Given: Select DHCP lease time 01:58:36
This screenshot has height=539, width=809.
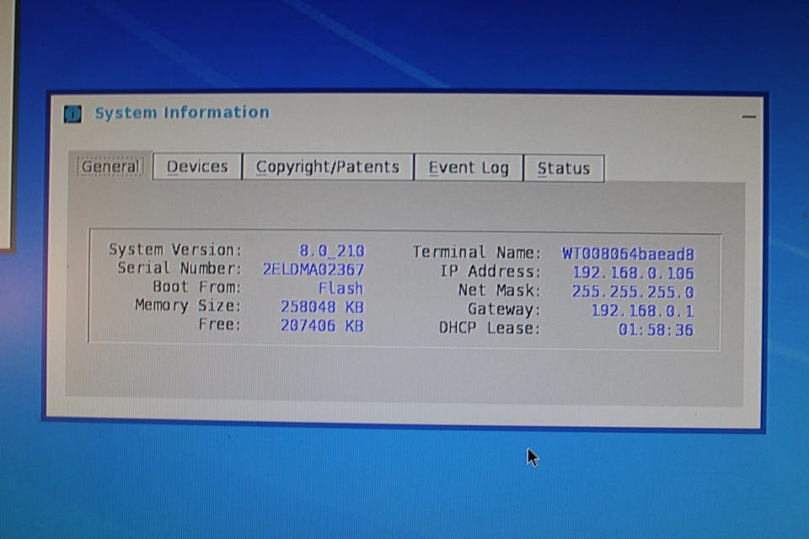Looking at the screenshot, I should (656, 329).
